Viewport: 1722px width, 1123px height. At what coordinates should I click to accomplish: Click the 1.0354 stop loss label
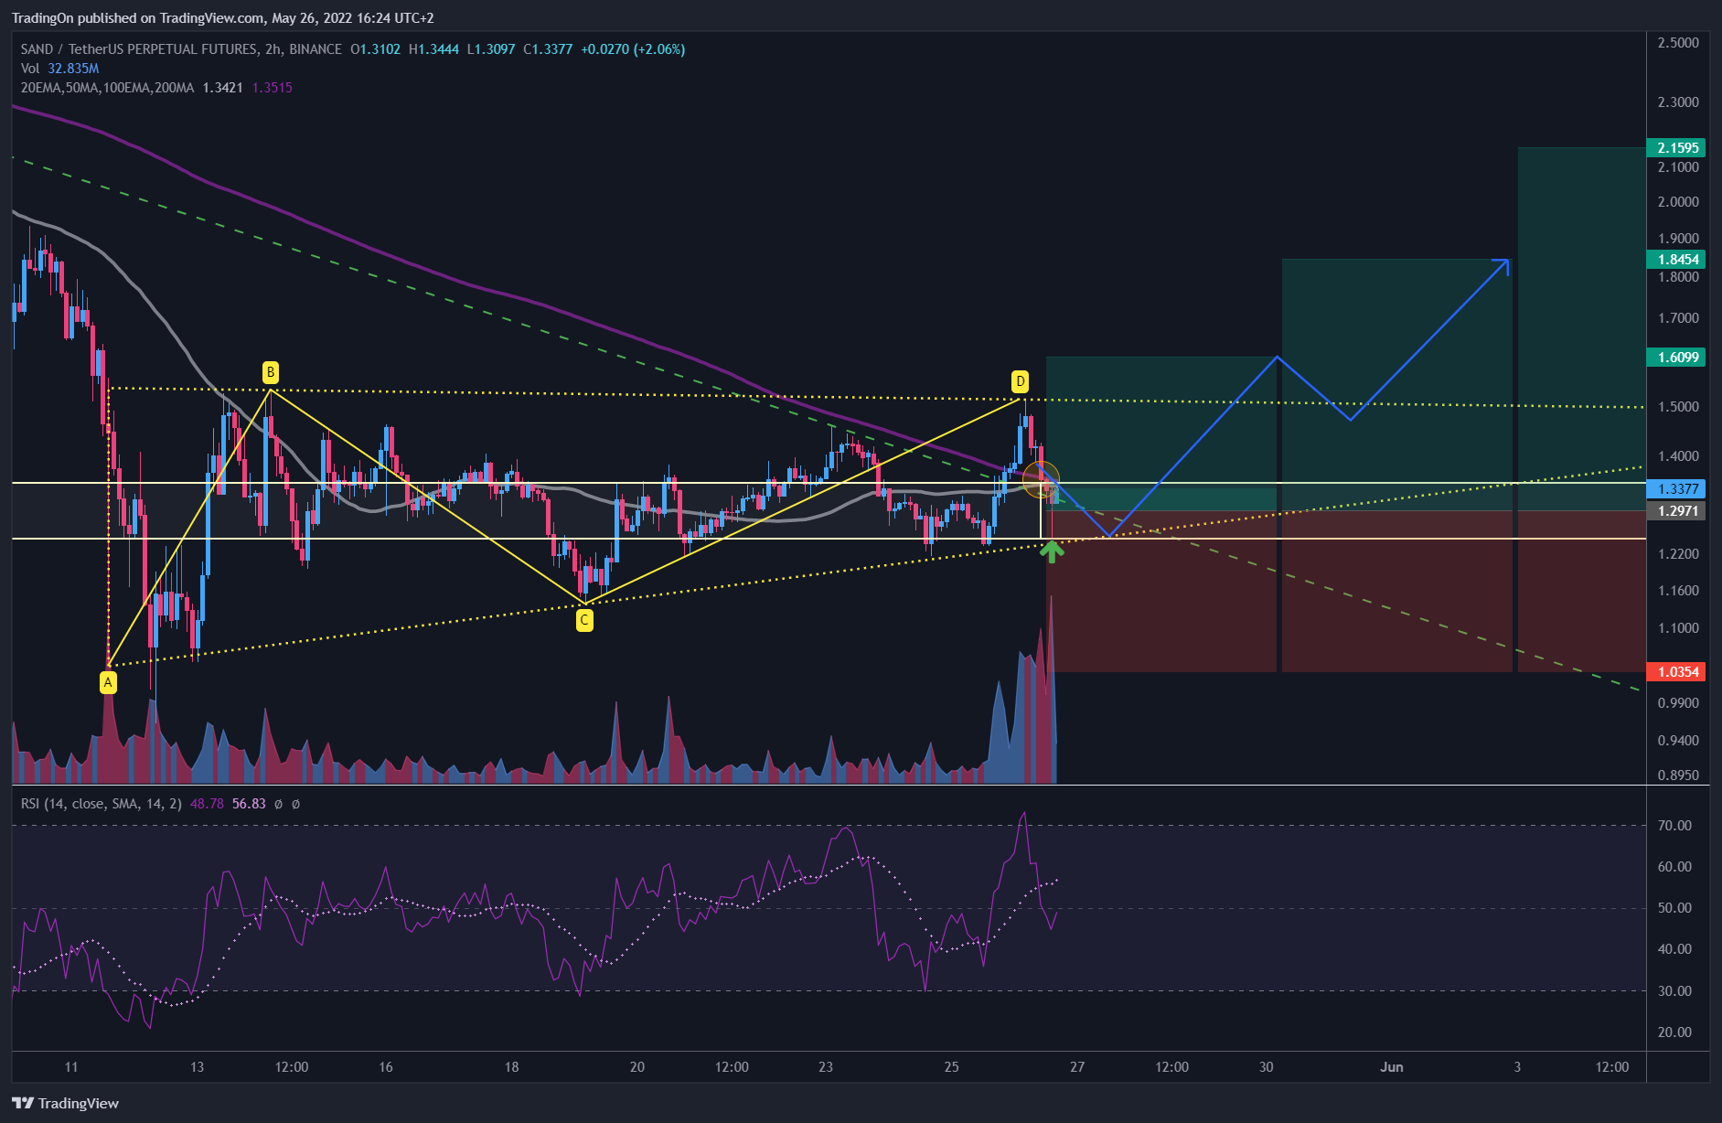click(1677, 672)
